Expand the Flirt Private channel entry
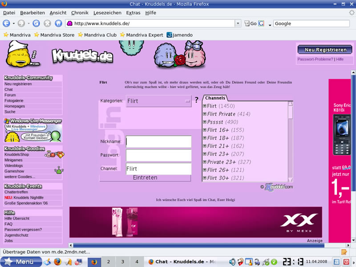The height and width of the screenshot is (267, 356). [x=205, y=114]
